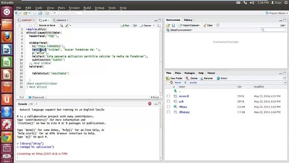Click the New File icon in main toolbar
The image size is (289, 163).
[17, 13]
